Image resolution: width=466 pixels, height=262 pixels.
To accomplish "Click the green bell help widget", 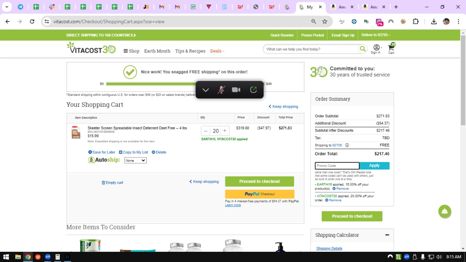I will [445, 211].
